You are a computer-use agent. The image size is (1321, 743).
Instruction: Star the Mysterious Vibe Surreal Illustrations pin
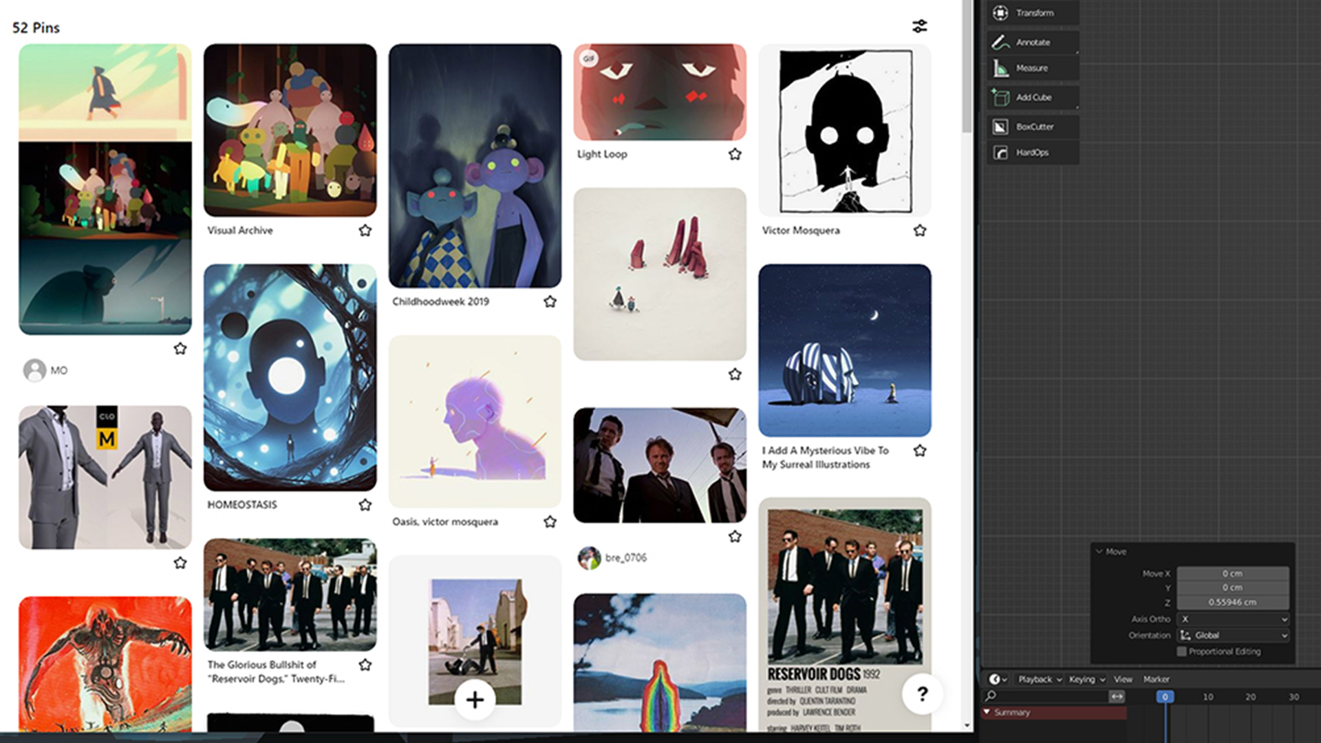920,451
